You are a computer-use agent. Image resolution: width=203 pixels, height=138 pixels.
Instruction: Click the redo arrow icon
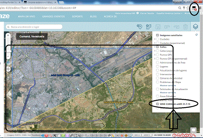177,27
